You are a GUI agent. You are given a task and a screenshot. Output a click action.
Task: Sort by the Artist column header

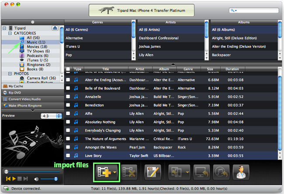click(x=140, y=69)
